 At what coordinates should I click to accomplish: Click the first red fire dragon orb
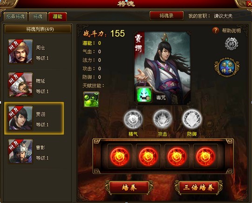tap(120, 156)
